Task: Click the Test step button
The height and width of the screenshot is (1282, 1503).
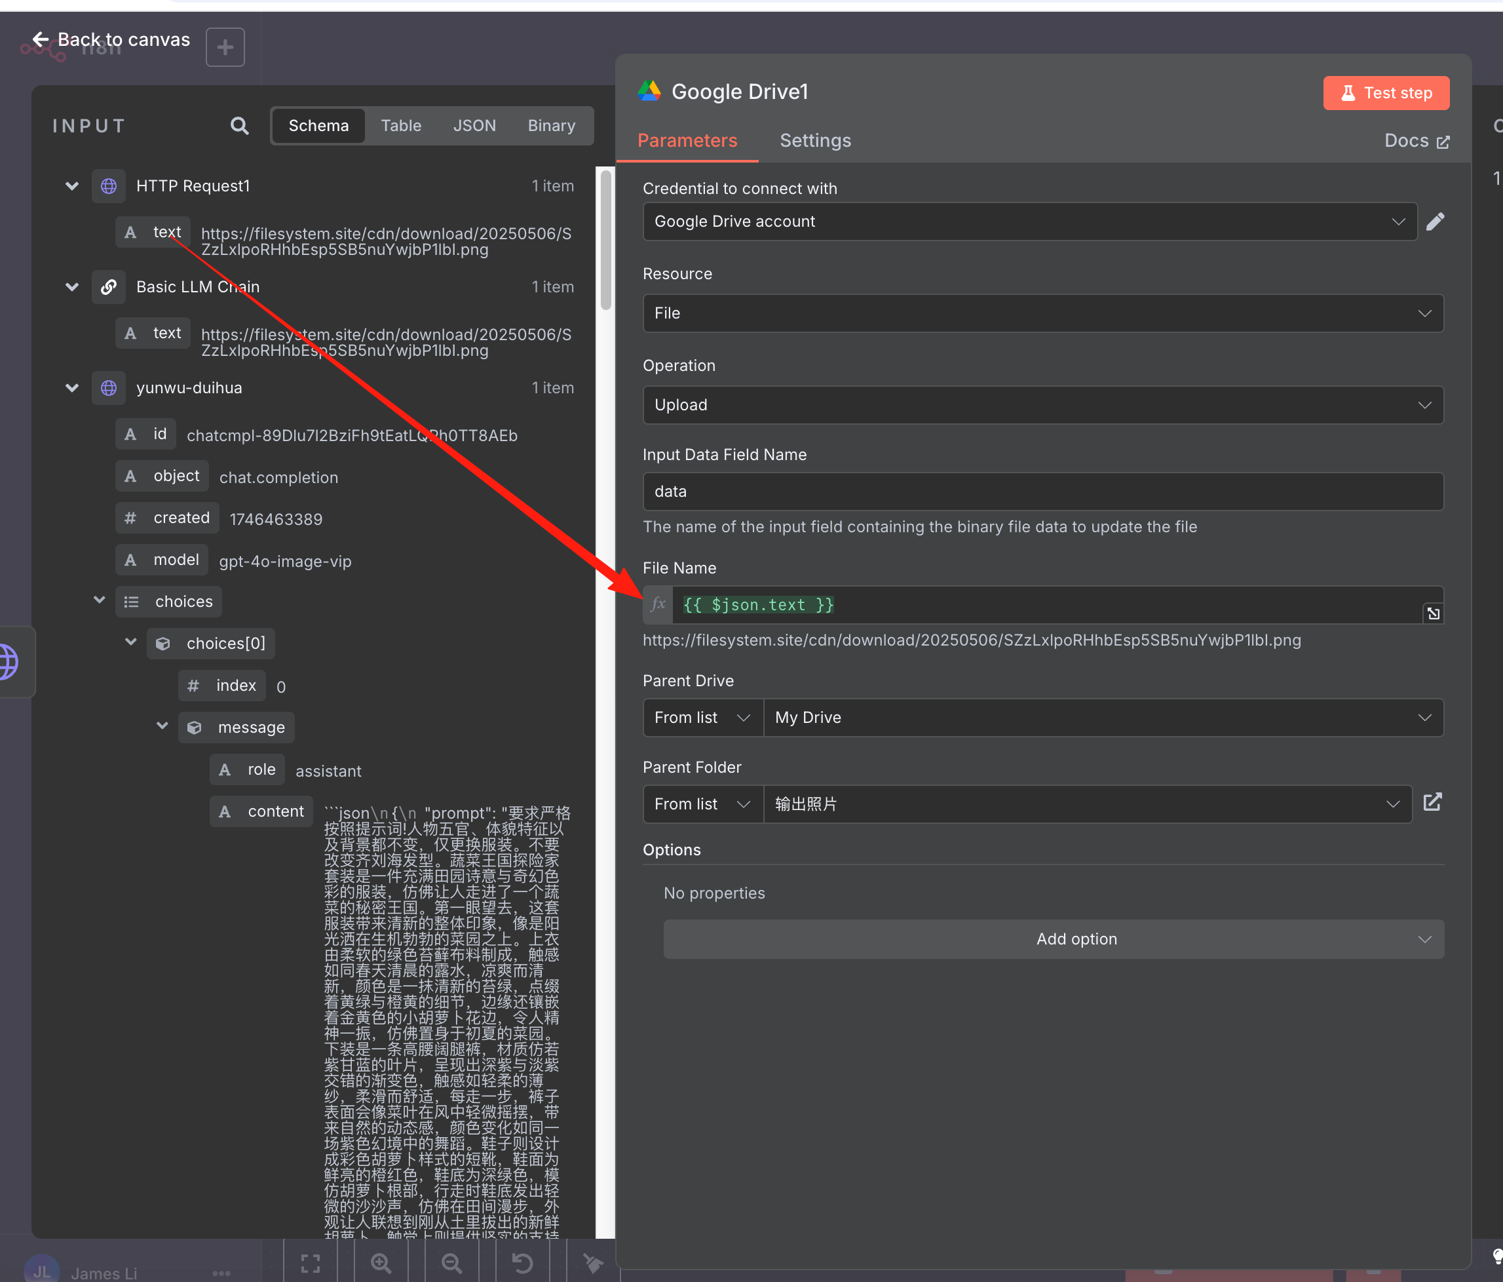Action: tap(1386, 93)
